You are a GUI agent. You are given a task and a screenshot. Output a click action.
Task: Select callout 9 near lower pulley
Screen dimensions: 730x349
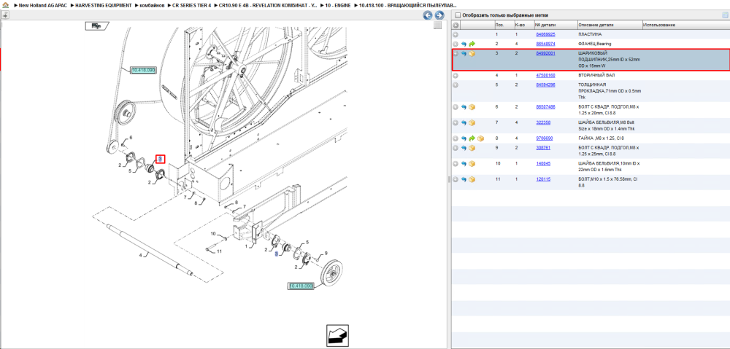pos(326,253)
